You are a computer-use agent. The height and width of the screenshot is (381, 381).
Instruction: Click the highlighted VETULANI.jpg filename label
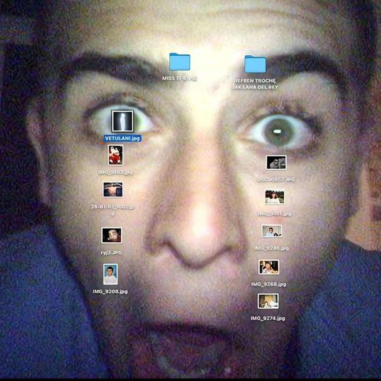click(122, 139)
